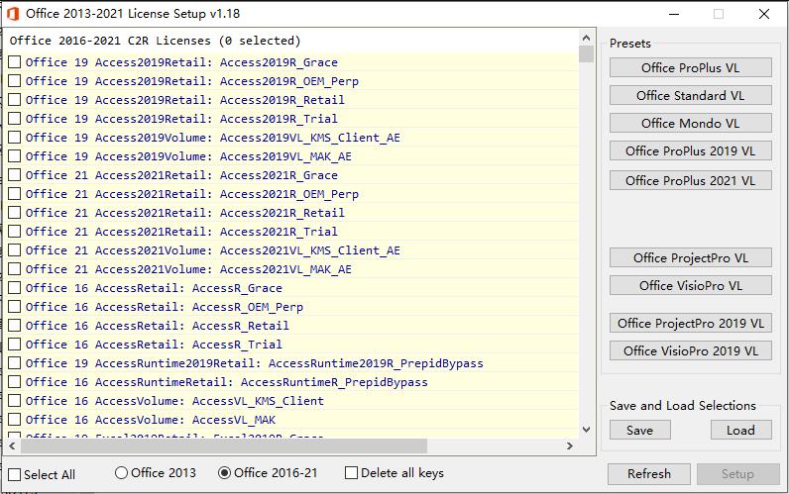Choose the Office VisioPro 2019 VL preset
789x494 pixels.
pyautogui.click(x=690, y=350)
